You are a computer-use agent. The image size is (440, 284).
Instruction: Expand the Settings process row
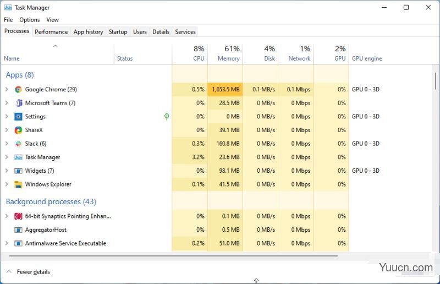point(7,116)
